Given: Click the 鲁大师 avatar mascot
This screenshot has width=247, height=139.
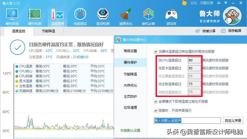Looking at the screenshot, I should pyautogui.click(x=232, y=16).
